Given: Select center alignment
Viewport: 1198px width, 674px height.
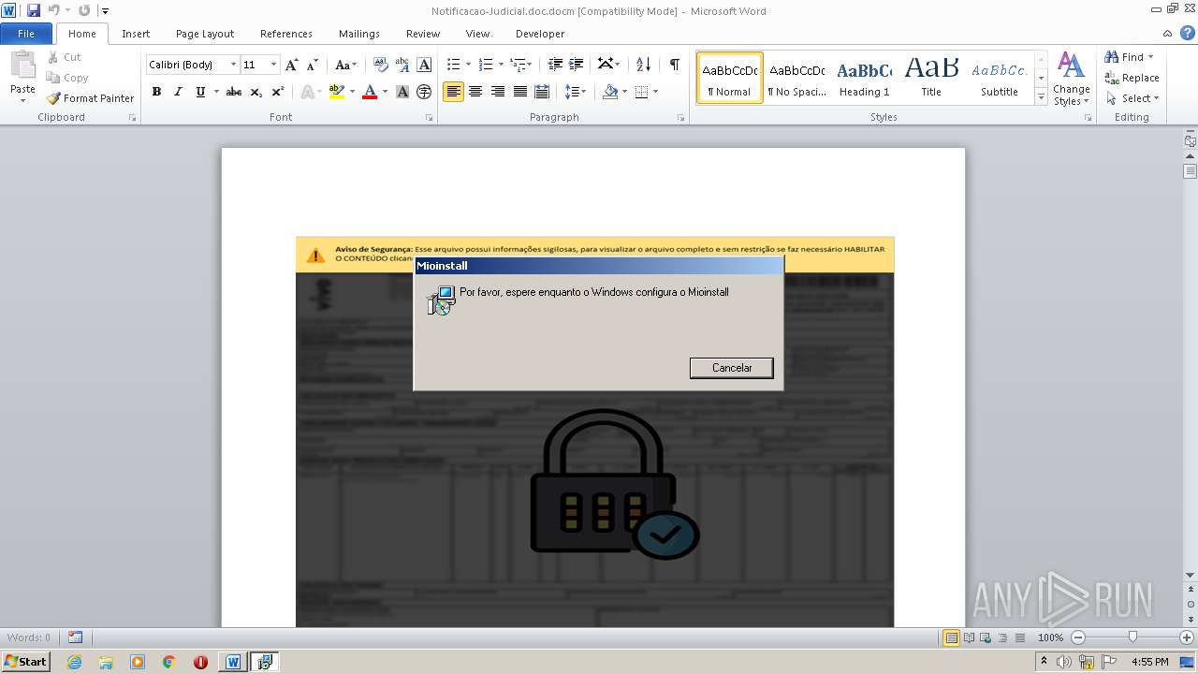Looking at the screenshot, I should (475, 92).
